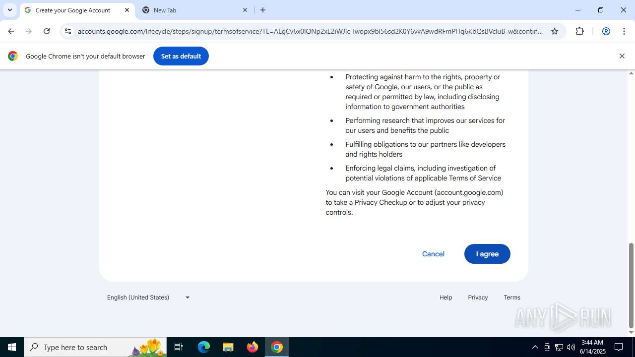Restore down the Chrome window
Screen dimensions: 635x357
[601, 10]
